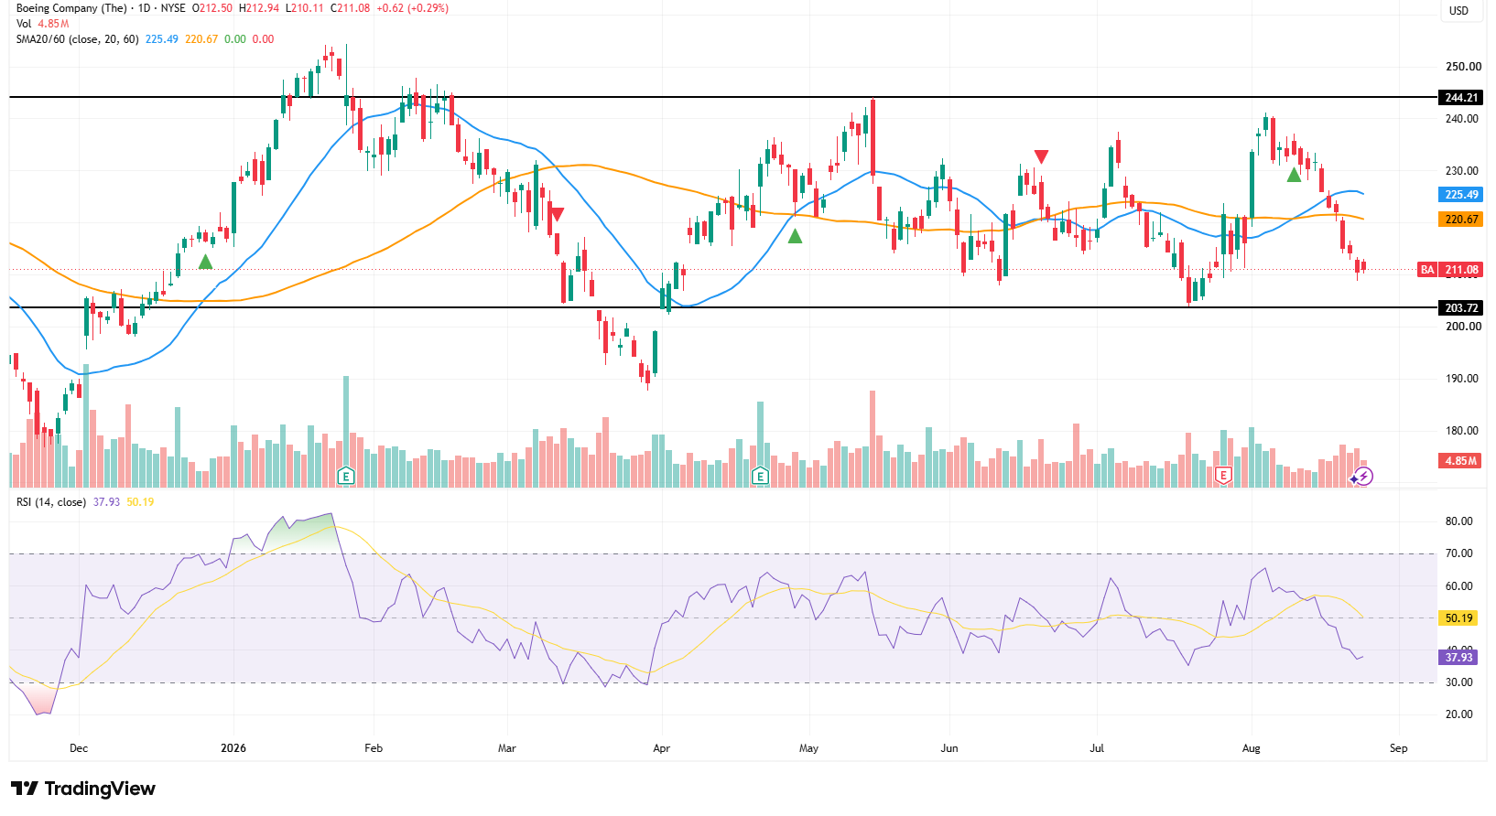Click the red down-triangle signal in March
Image resolution: width=1496 pixels, height=816 pixels.
pyautogui.click(x=557, y=214)
